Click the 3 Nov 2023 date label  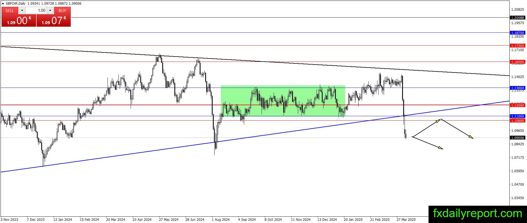point(10,220)
